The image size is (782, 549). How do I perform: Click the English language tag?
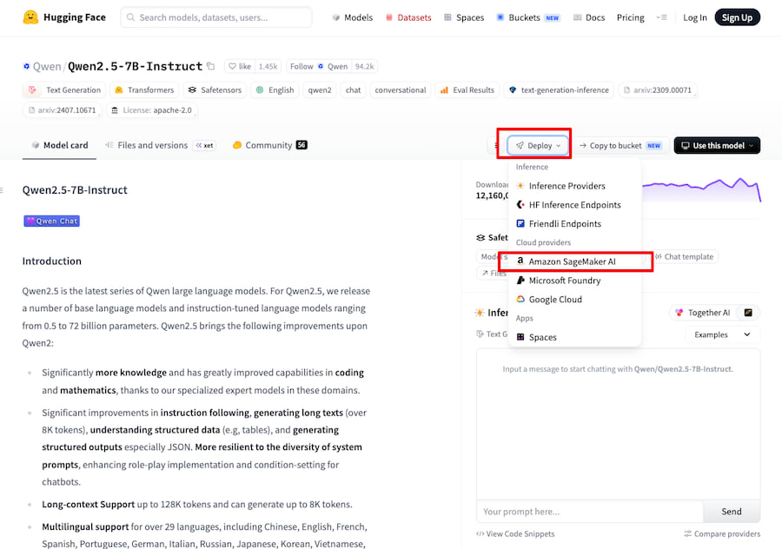[x=275, y=90]
